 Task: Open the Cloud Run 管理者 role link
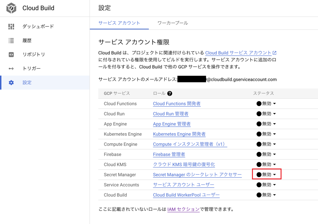point(171,114)
